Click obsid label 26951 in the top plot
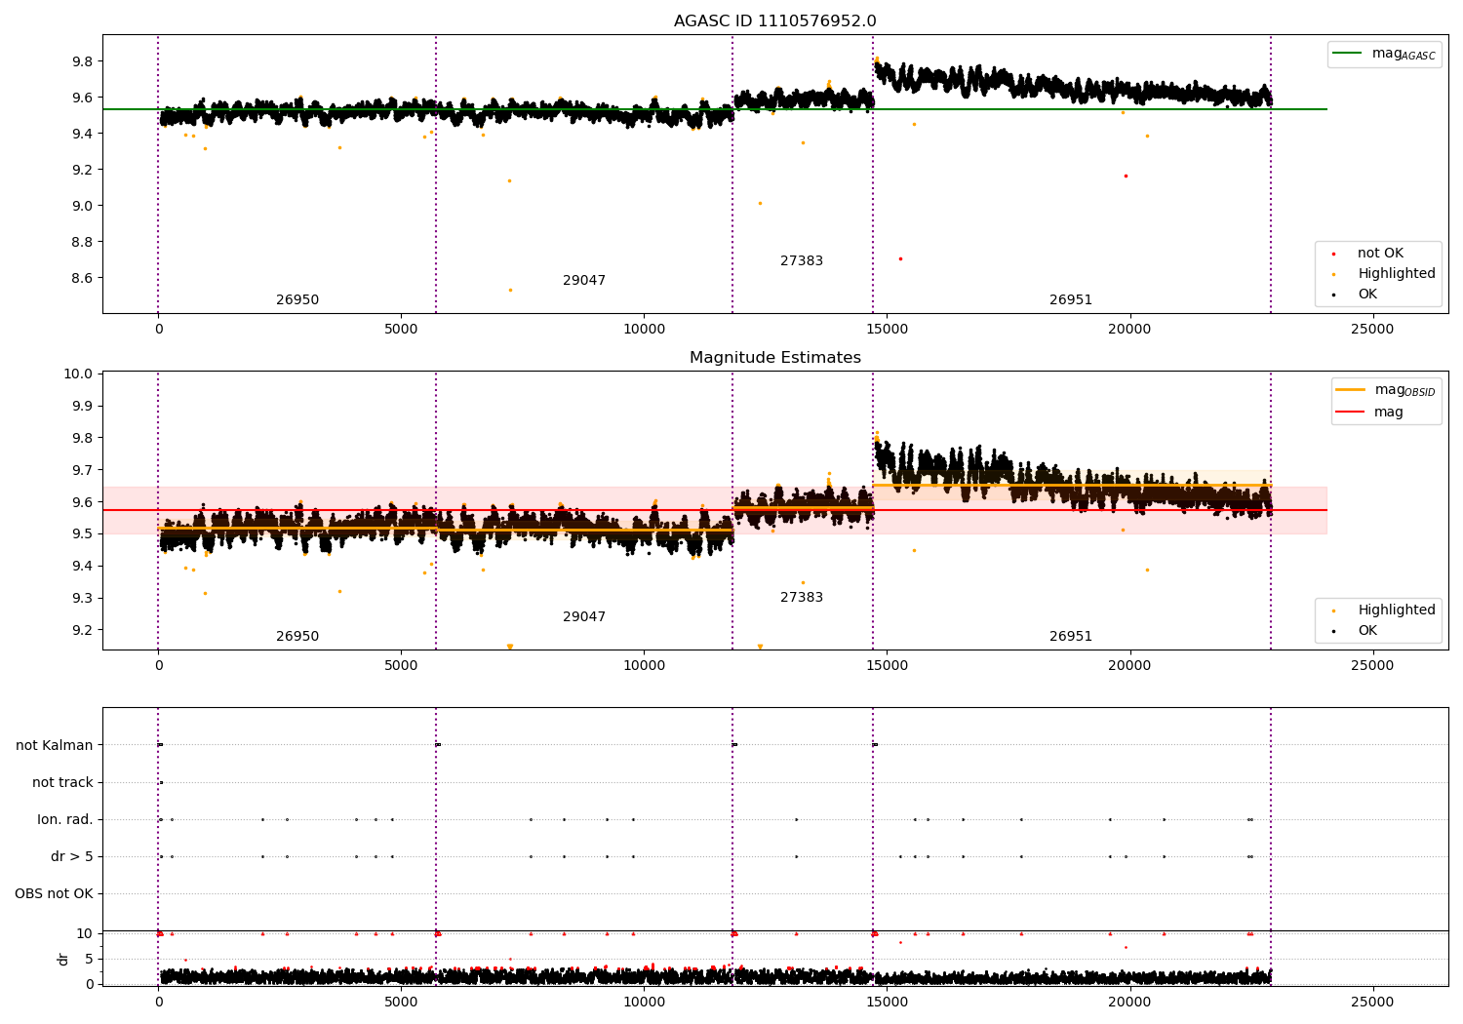This screenshot has height=1024, width=1463. 1071,300
